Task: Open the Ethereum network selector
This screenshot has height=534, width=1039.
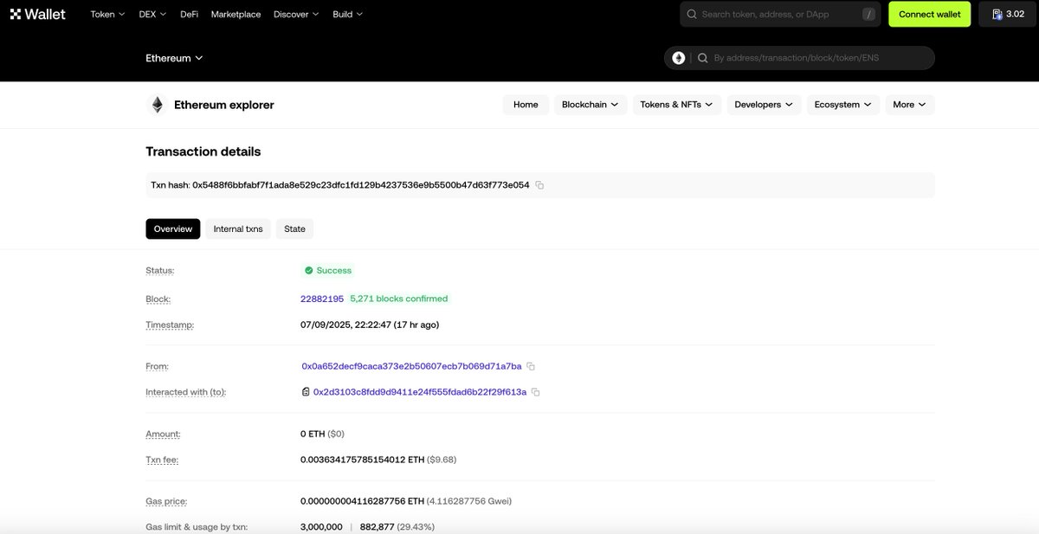Action: 174,58
